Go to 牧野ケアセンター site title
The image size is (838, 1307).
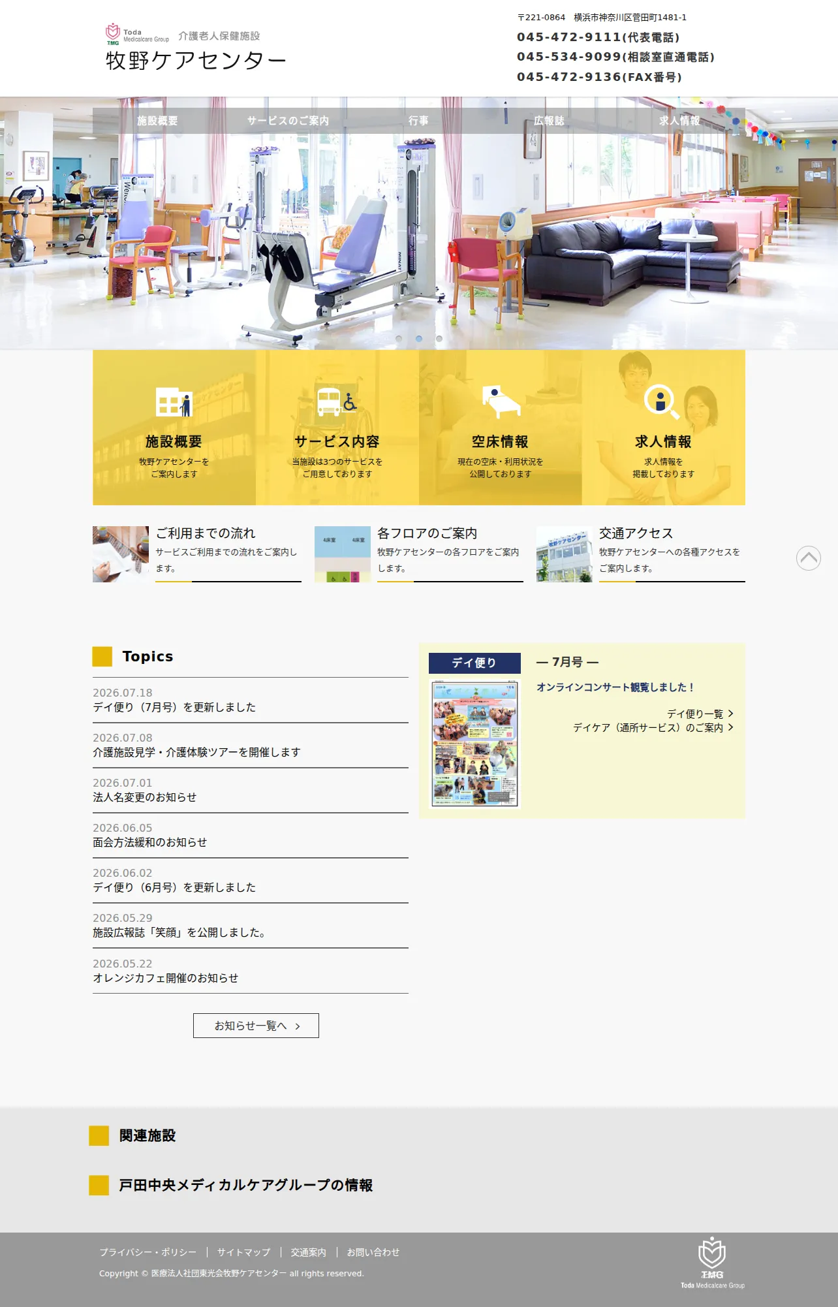[x=196, y=60]
